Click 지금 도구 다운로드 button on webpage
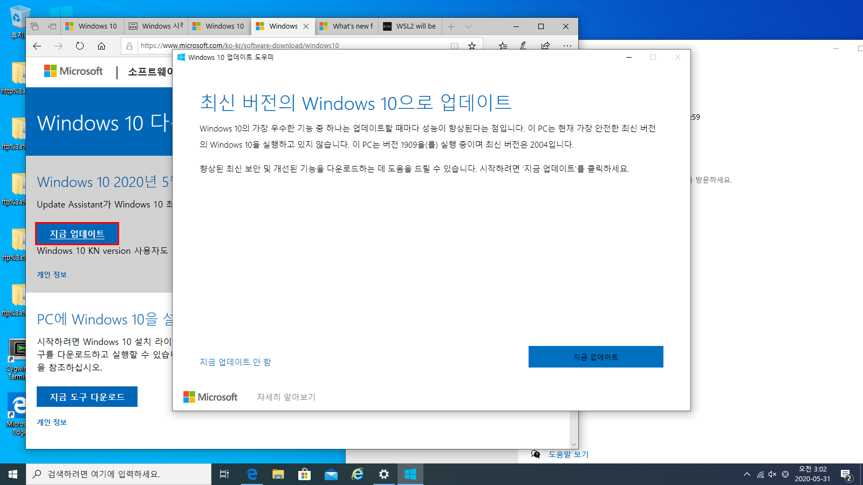The width and height of the screenshot is (863, 485). pos(87,397)
